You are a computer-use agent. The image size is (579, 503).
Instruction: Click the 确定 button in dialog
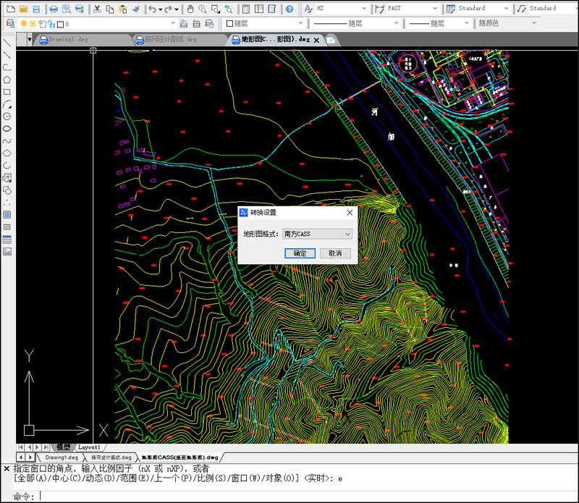coord(300,253)
